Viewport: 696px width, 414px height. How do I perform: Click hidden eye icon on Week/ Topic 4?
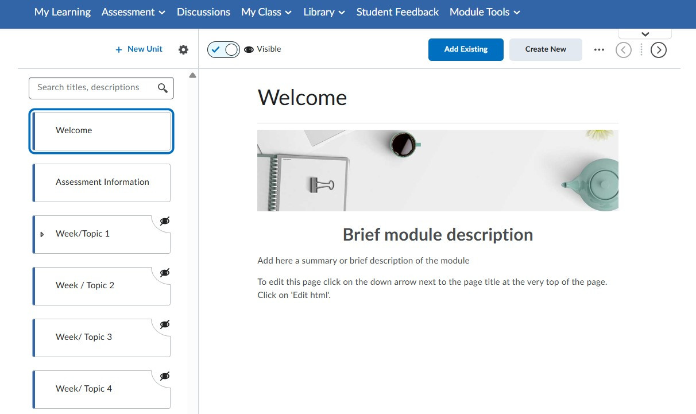pyautogui.click(x=165, y=376)
